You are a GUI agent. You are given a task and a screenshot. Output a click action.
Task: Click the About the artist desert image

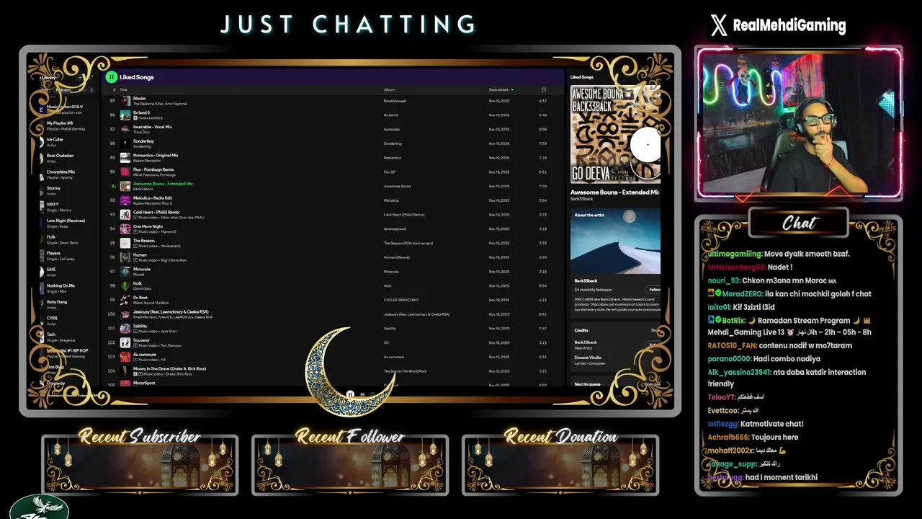point(615,241)
